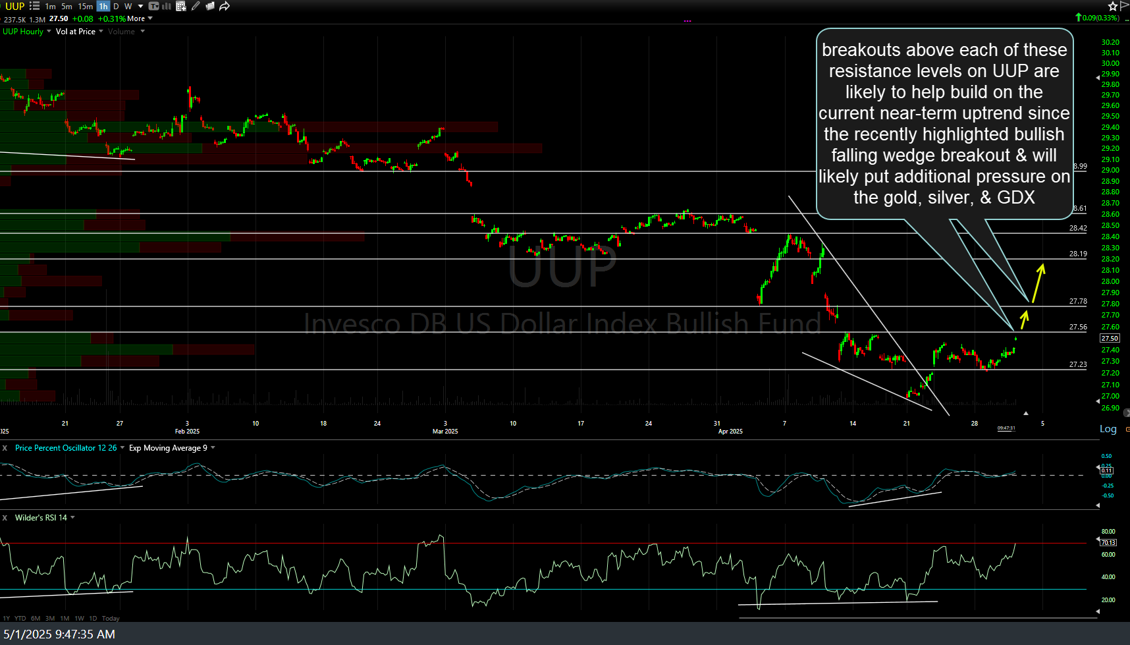
Task: Choose the 6M range tab
Action: [36, 618]
